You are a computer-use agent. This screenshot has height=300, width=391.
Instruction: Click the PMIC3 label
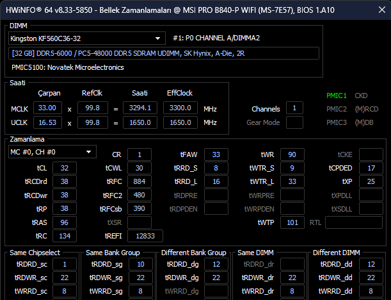337,122
